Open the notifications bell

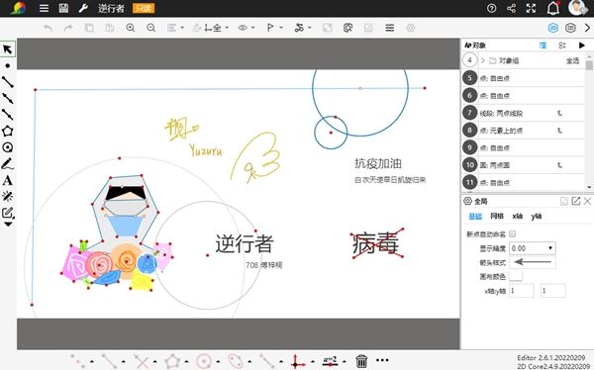click(553, 8)
